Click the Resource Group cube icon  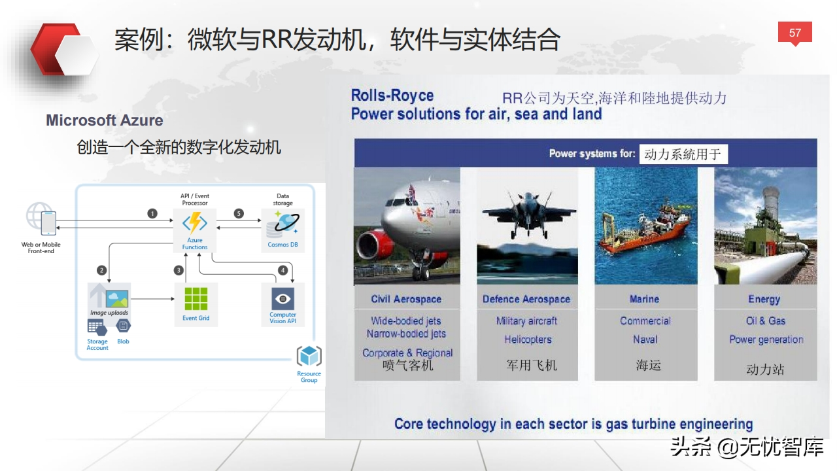tap(309, 357)
